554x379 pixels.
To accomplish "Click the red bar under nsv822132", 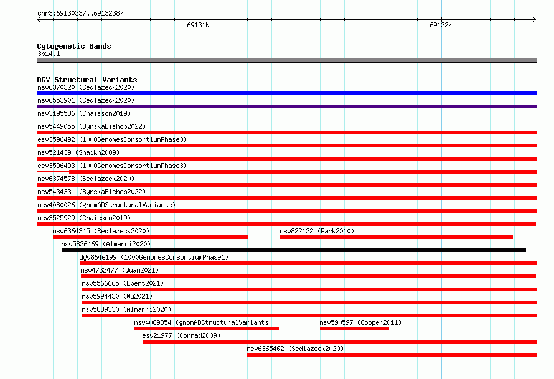I will (397, 237).
